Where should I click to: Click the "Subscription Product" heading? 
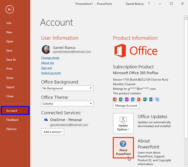coord(133,67)
